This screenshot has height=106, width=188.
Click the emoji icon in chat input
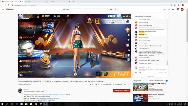[136, 72]
